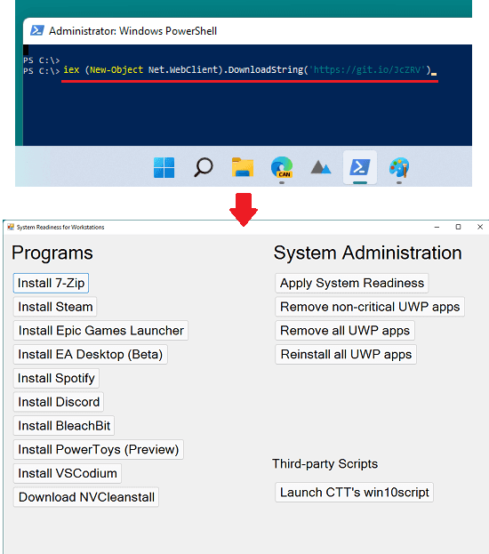Screen dimensions: 489x554
Task: Open the Windows Start menu icon
Action: pyautogui.click(x=164, y=167)
